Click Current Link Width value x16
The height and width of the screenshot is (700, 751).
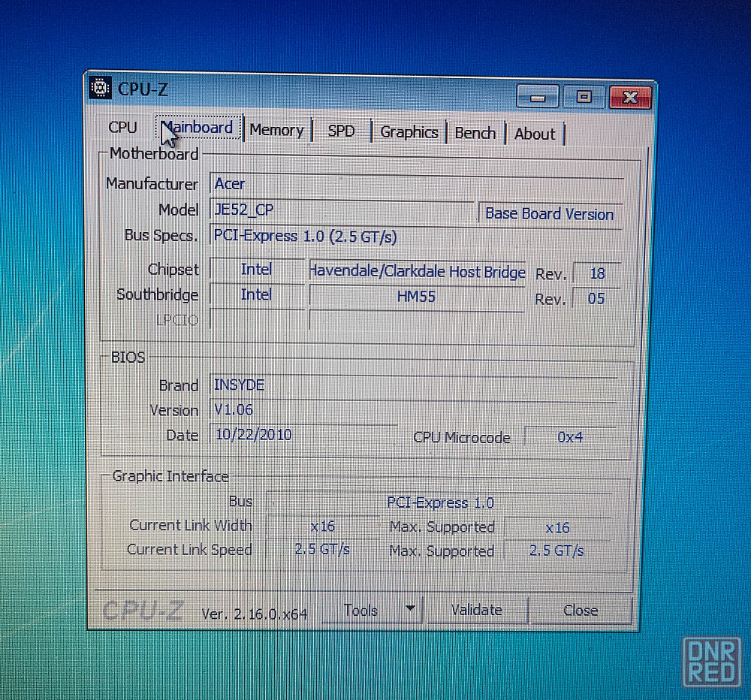tap(323, 527)
